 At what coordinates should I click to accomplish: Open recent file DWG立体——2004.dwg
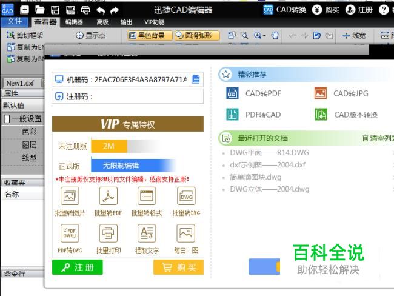[x=270, y=189]
